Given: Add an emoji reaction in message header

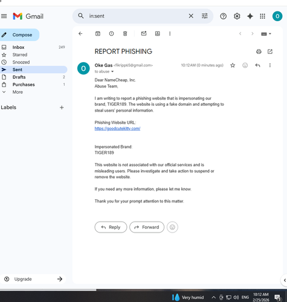Looking at the screenshot, I should pos(245,65).
